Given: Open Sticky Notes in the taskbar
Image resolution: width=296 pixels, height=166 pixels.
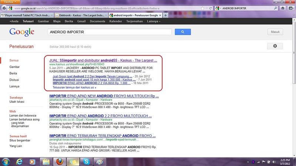Looking at the screenshot, I should pyautogui.click(x=73, y=162).
